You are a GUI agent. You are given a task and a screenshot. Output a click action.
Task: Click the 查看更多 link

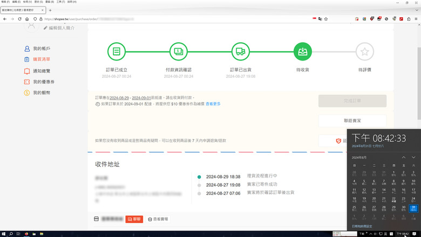coord(213,104)
